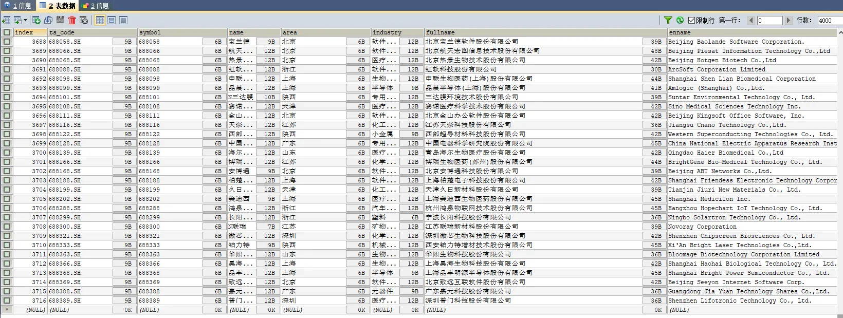843x318 pixels.
Task: Click the save changes floppy icon
Action: click(60, 20)
